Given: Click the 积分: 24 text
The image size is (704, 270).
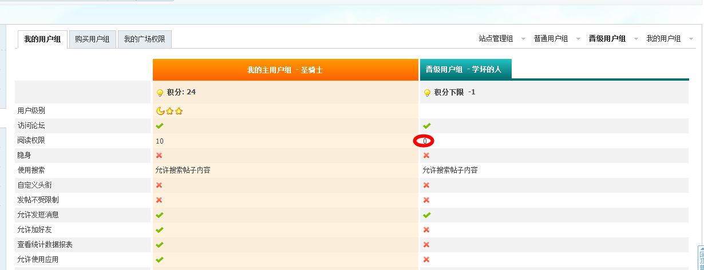Looking at the screenshot, I should click(181, 93).
